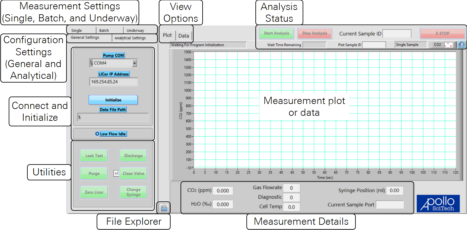The image size is (467, 230).
Task: Click the CO2 plot legend marker icon
Action: pyautogui.click(x=448, y=45)
